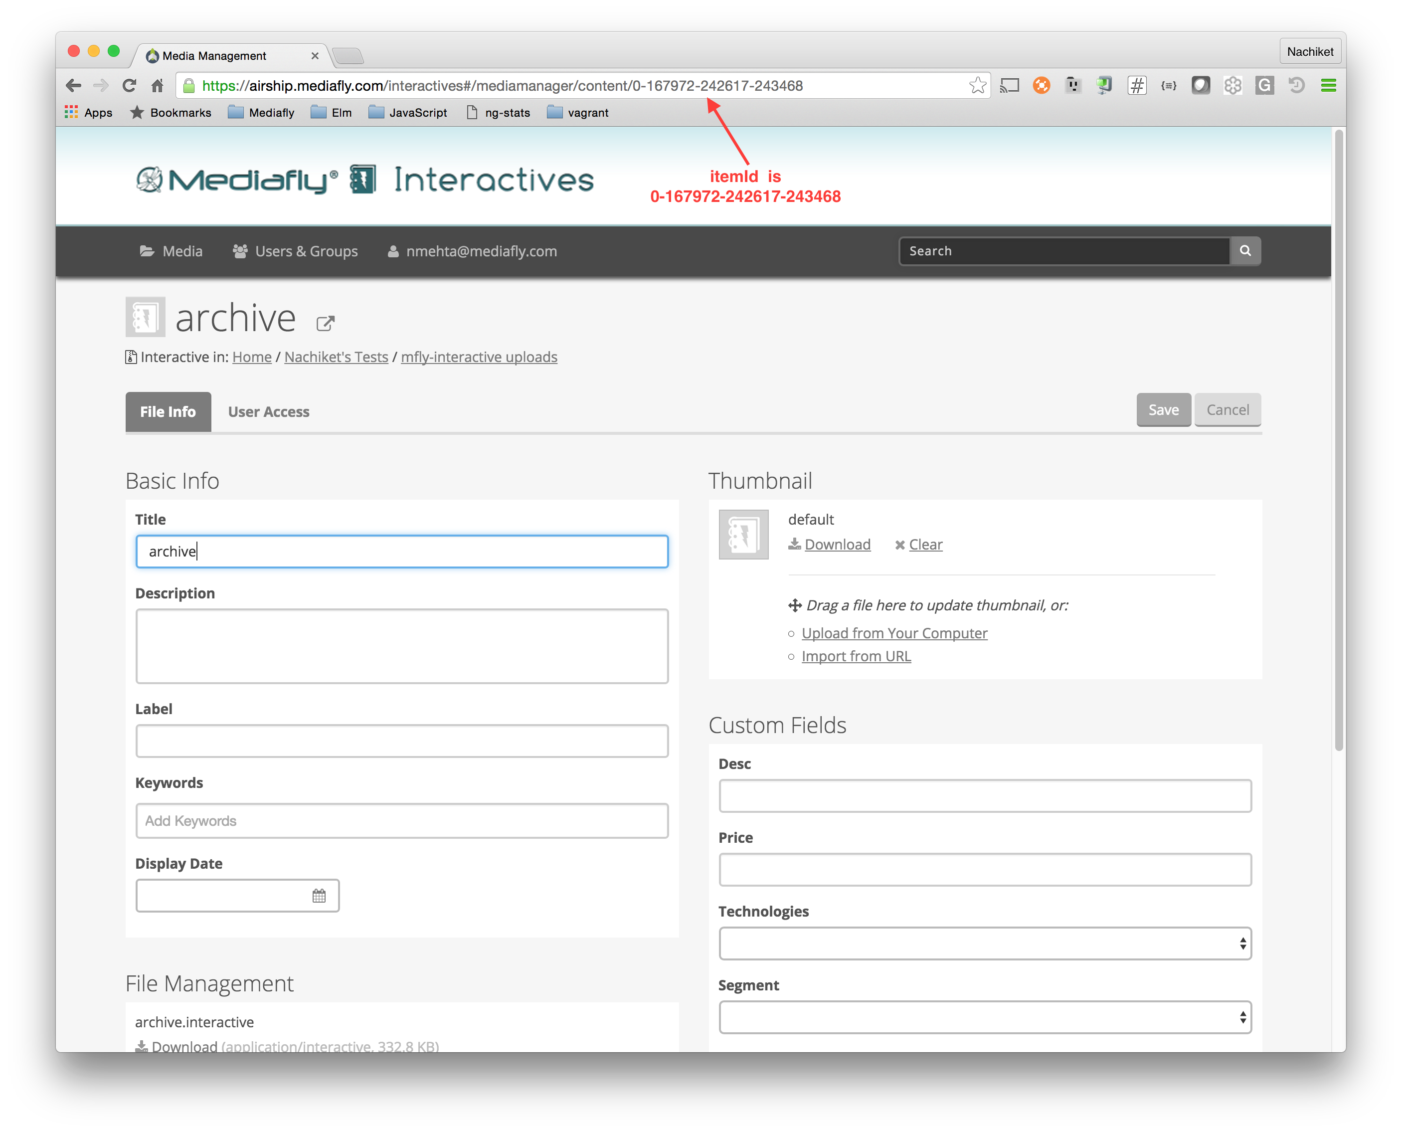Reload the page in the browser
This screenshot has height=1132, width=1402.
click(x=129, y=85)
